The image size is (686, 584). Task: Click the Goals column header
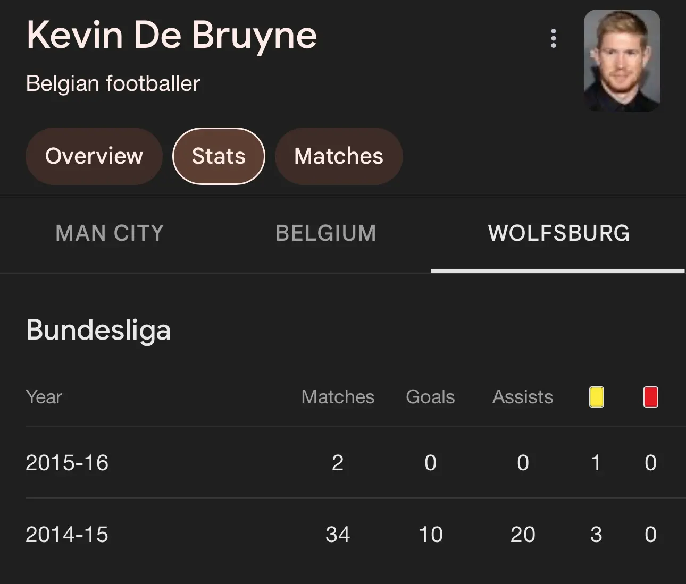point(430,397)
